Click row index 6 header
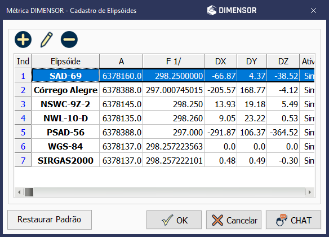This screenshot has width=329, height=237. (x=23, y=146)
